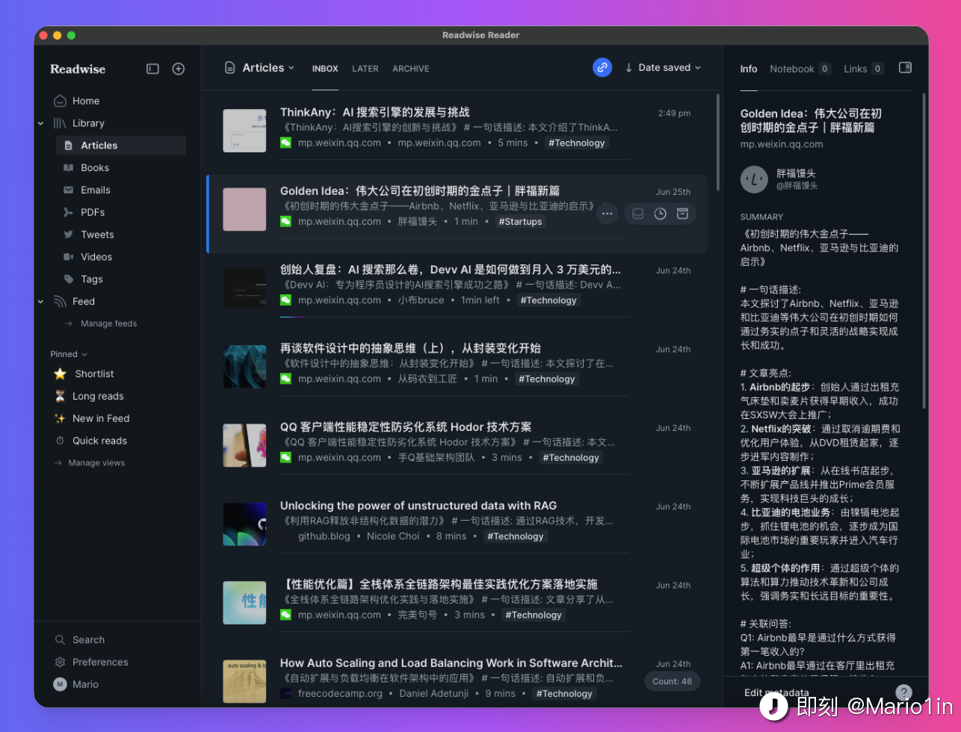Click the add new document plus icon
961x732 pixels.
pyautogui.click(x=179, y=69)
